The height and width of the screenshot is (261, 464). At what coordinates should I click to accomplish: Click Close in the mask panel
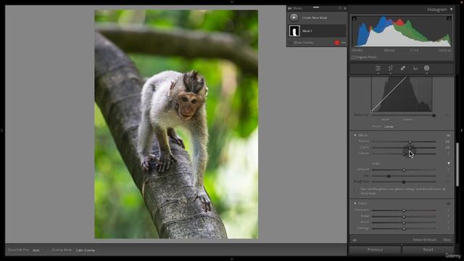447,240
